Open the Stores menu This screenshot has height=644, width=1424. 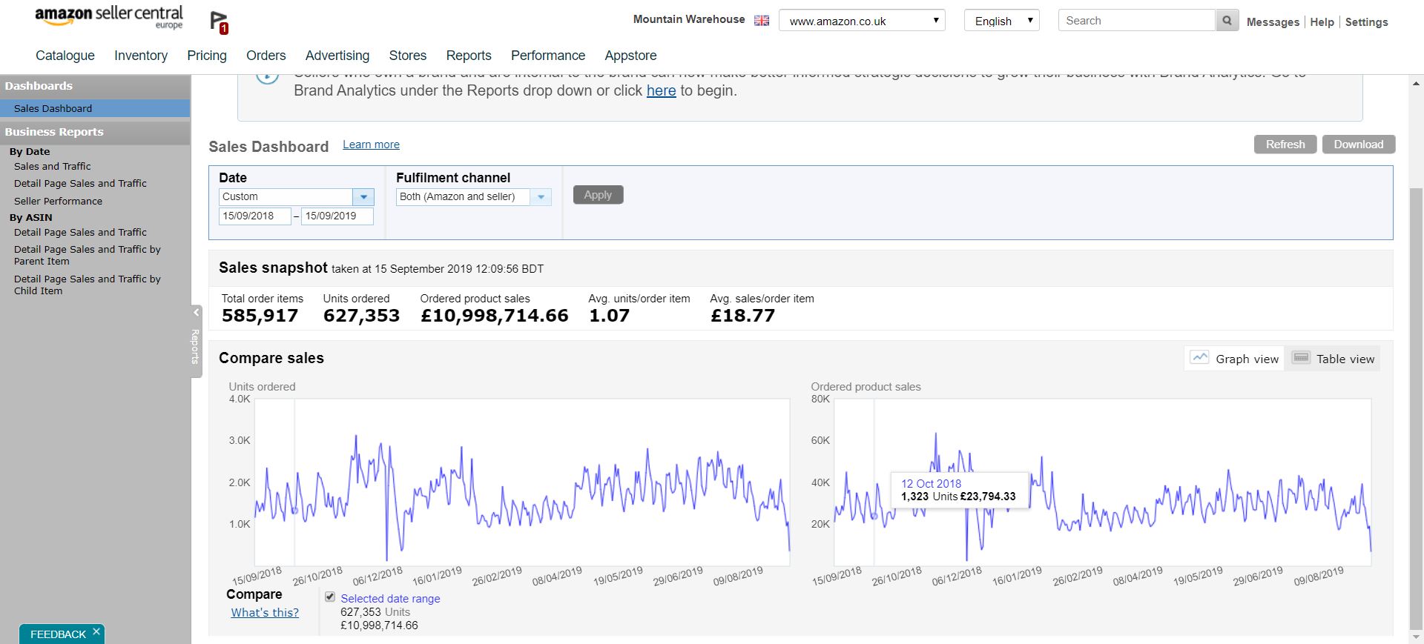tap(408, 56)
